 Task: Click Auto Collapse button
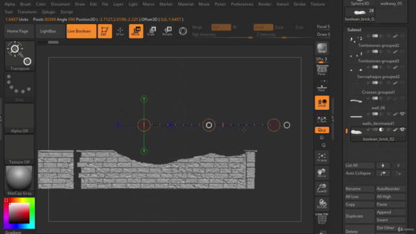359,174
